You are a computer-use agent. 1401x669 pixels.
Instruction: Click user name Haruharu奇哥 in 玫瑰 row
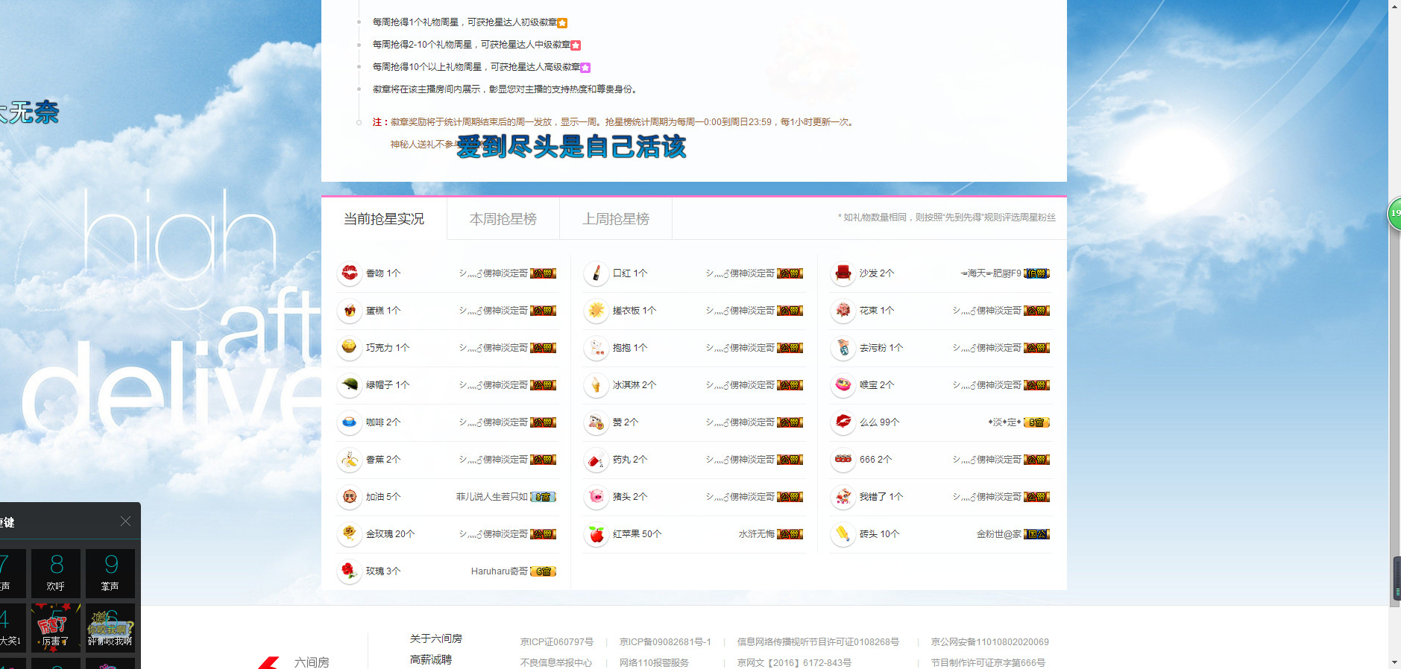[x=499, y=571]
